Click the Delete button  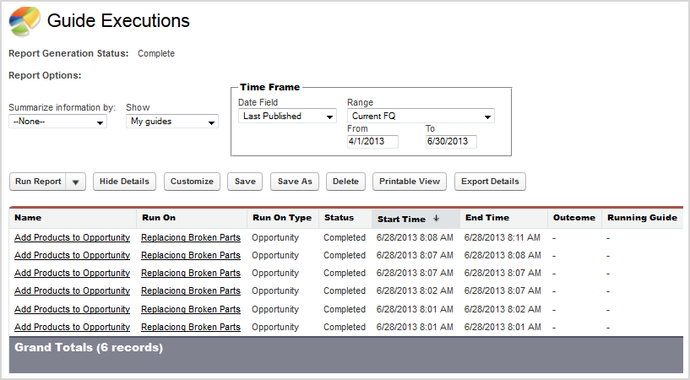pos(346,182)
